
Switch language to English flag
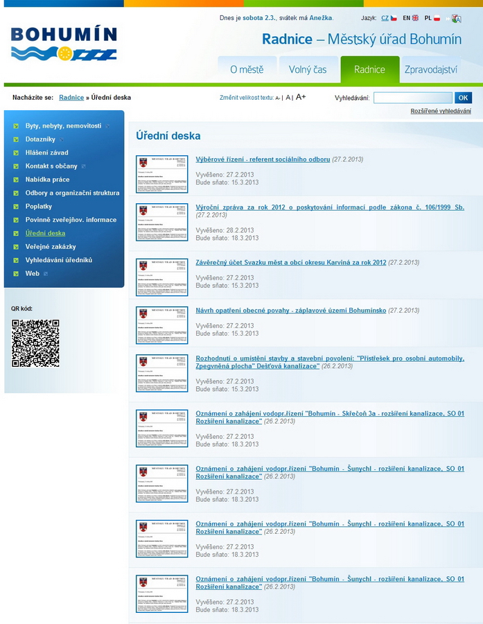click(415, 18)
